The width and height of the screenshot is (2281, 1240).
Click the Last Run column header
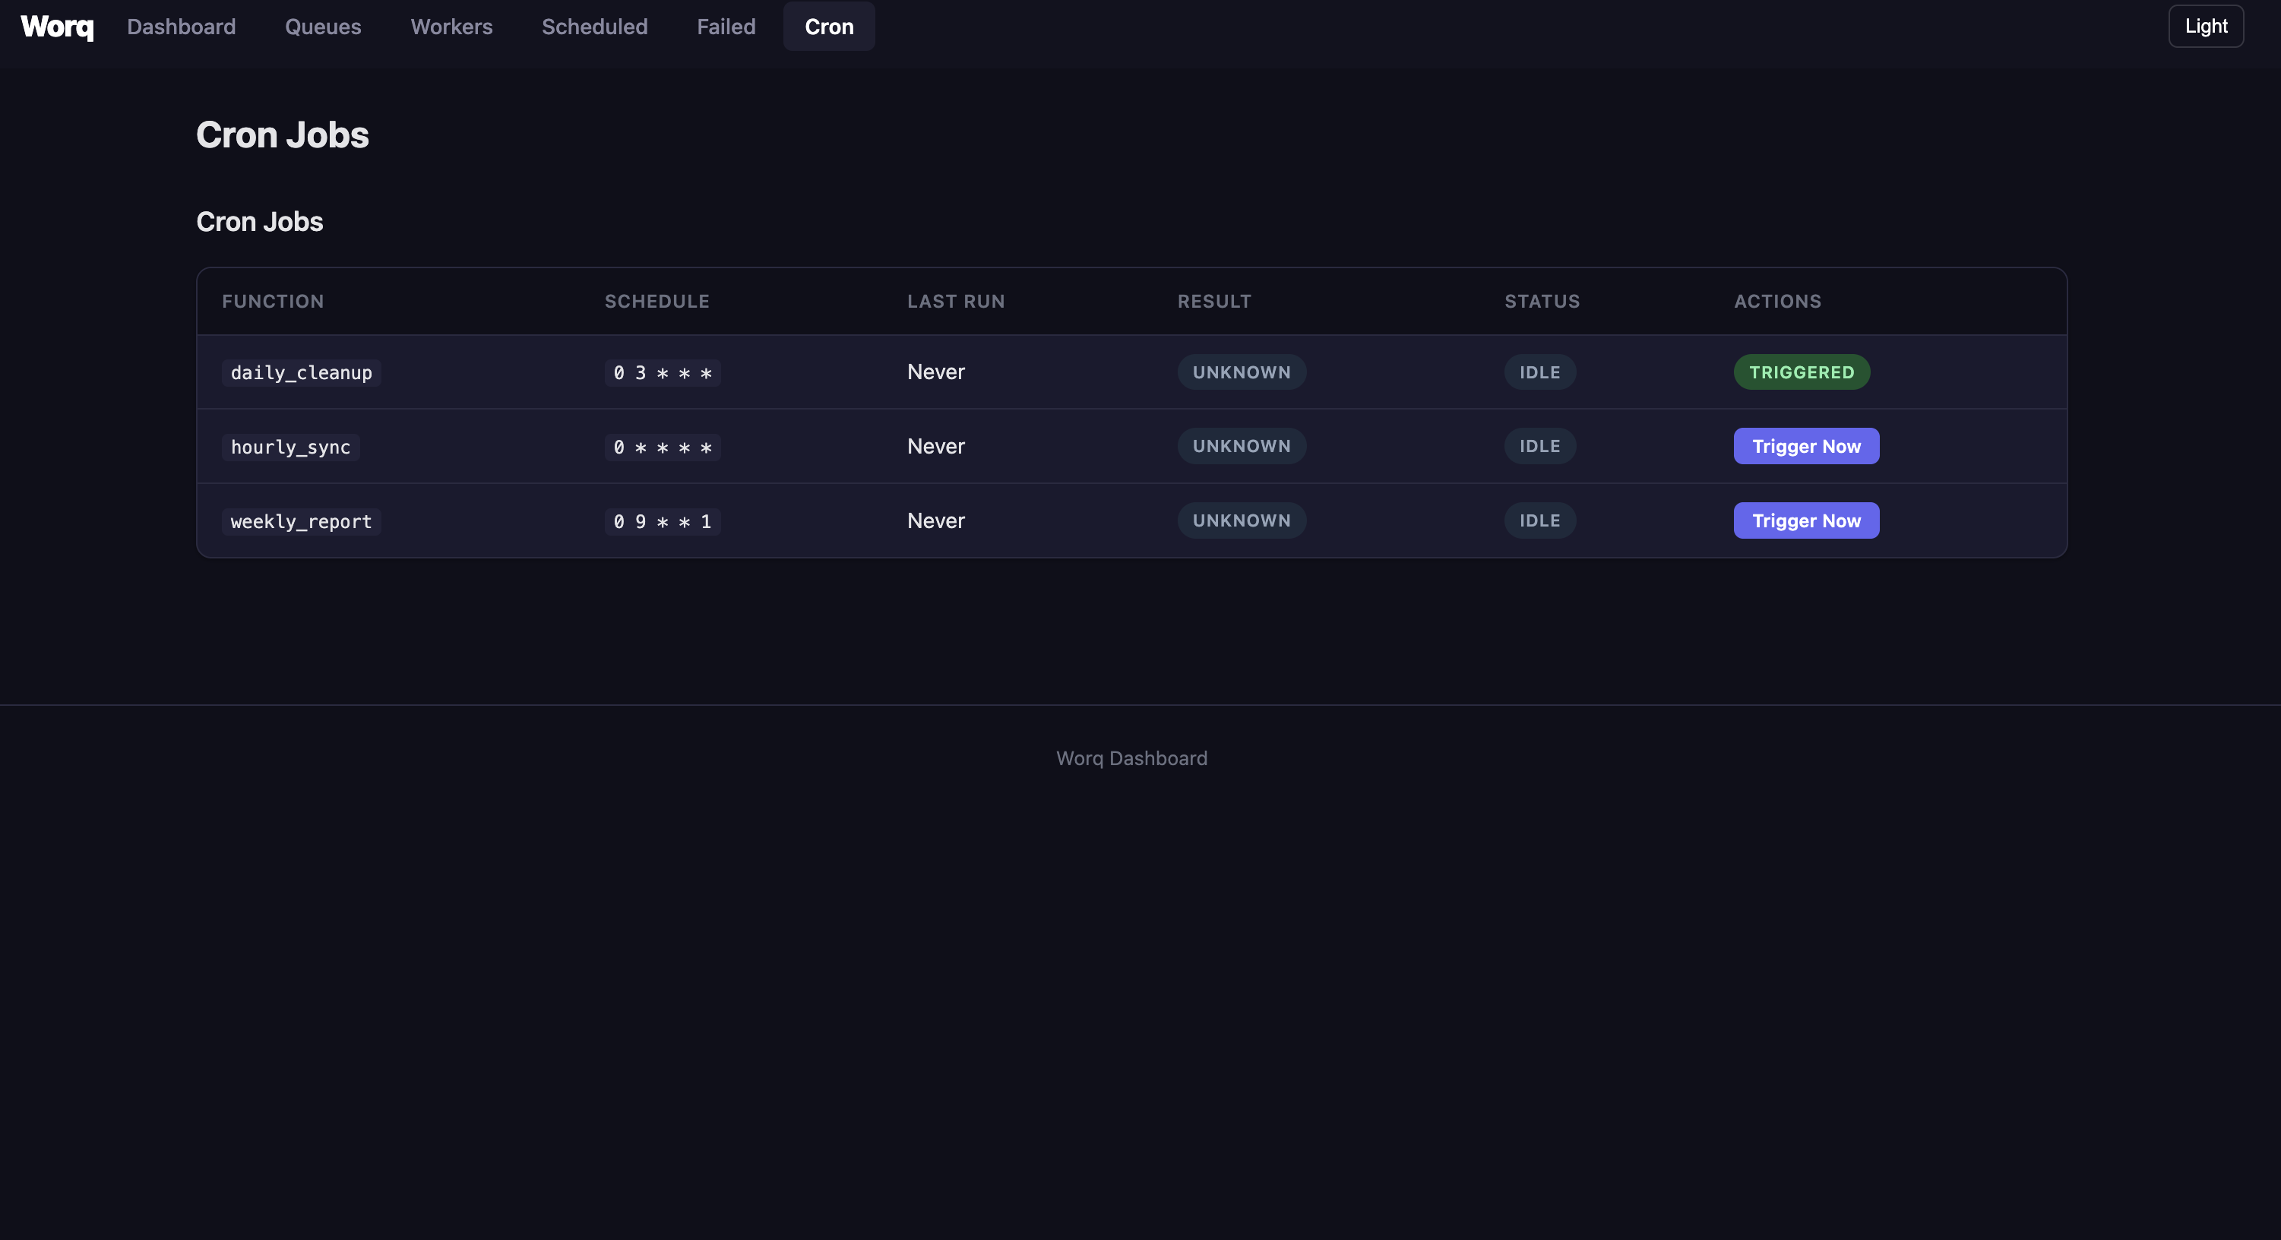[x=955, y=301]
